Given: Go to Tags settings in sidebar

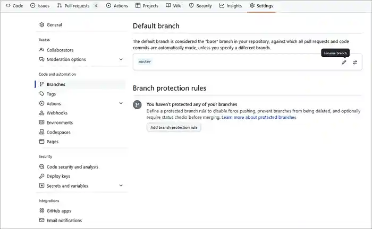Looking at the screenshot, I should (x=51, y=94).
